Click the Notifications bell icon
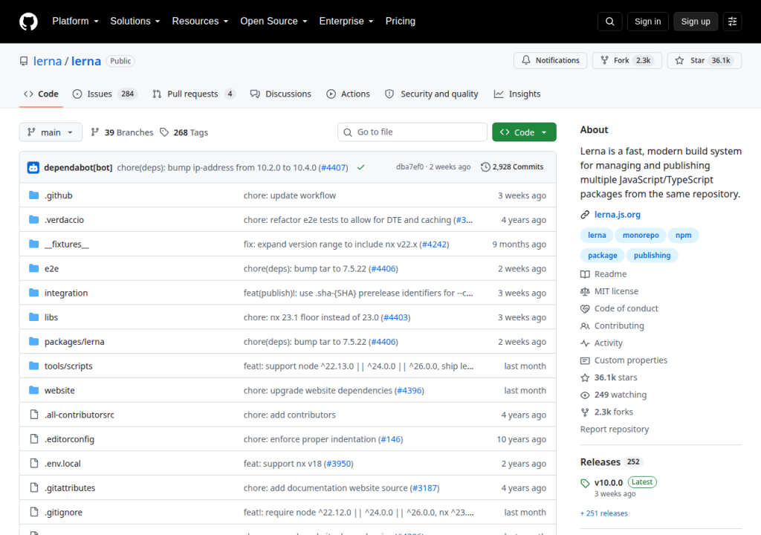 pos(526,60)
